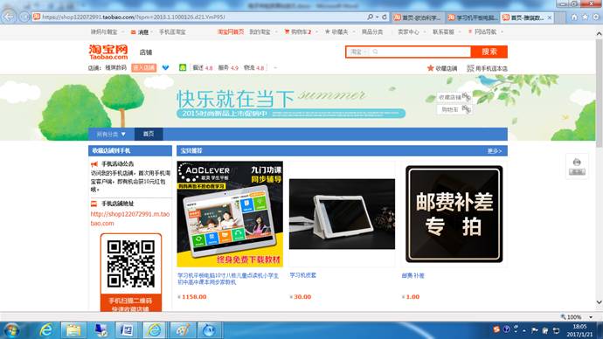Click the QR code icon for mobile shop
The width and height of the screenshot is (603, 339).
point(470,68)
